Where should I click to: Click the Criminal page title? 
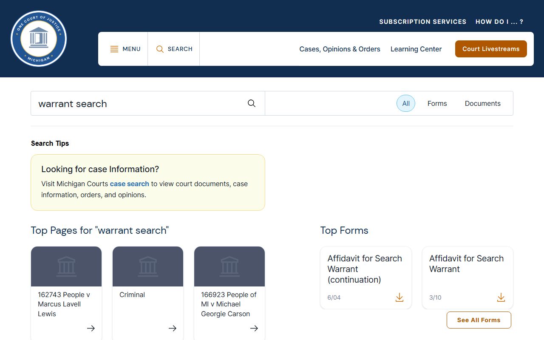132,295
